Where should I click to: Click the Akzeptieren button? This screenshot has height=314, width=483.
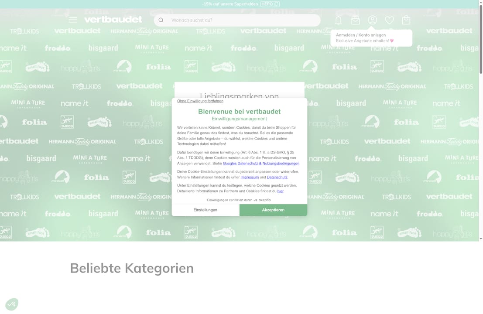click(273, 210)
